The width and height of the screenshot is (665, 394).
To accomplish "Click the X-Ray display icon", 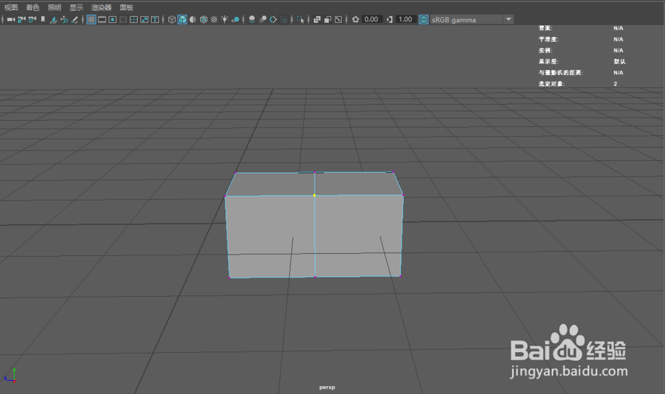I will click(x=317, y=19).
